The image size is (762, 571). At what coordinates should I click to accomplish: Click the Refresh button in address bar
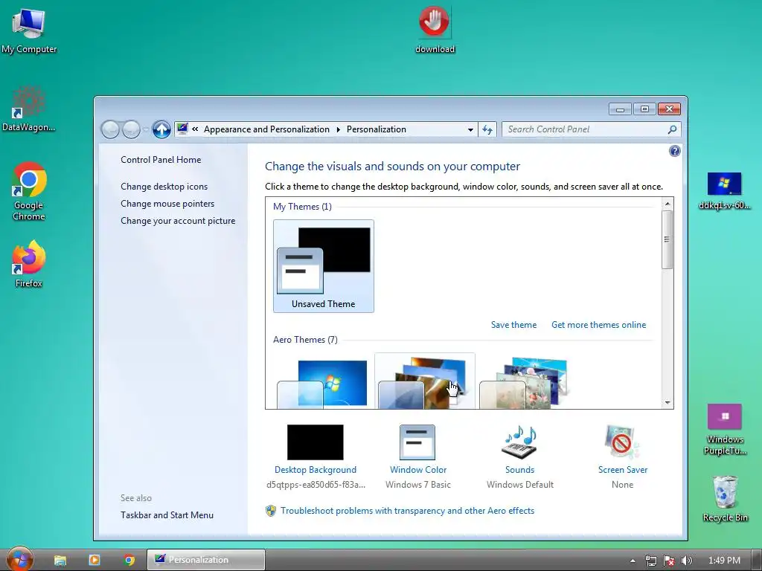pos(487,129)
